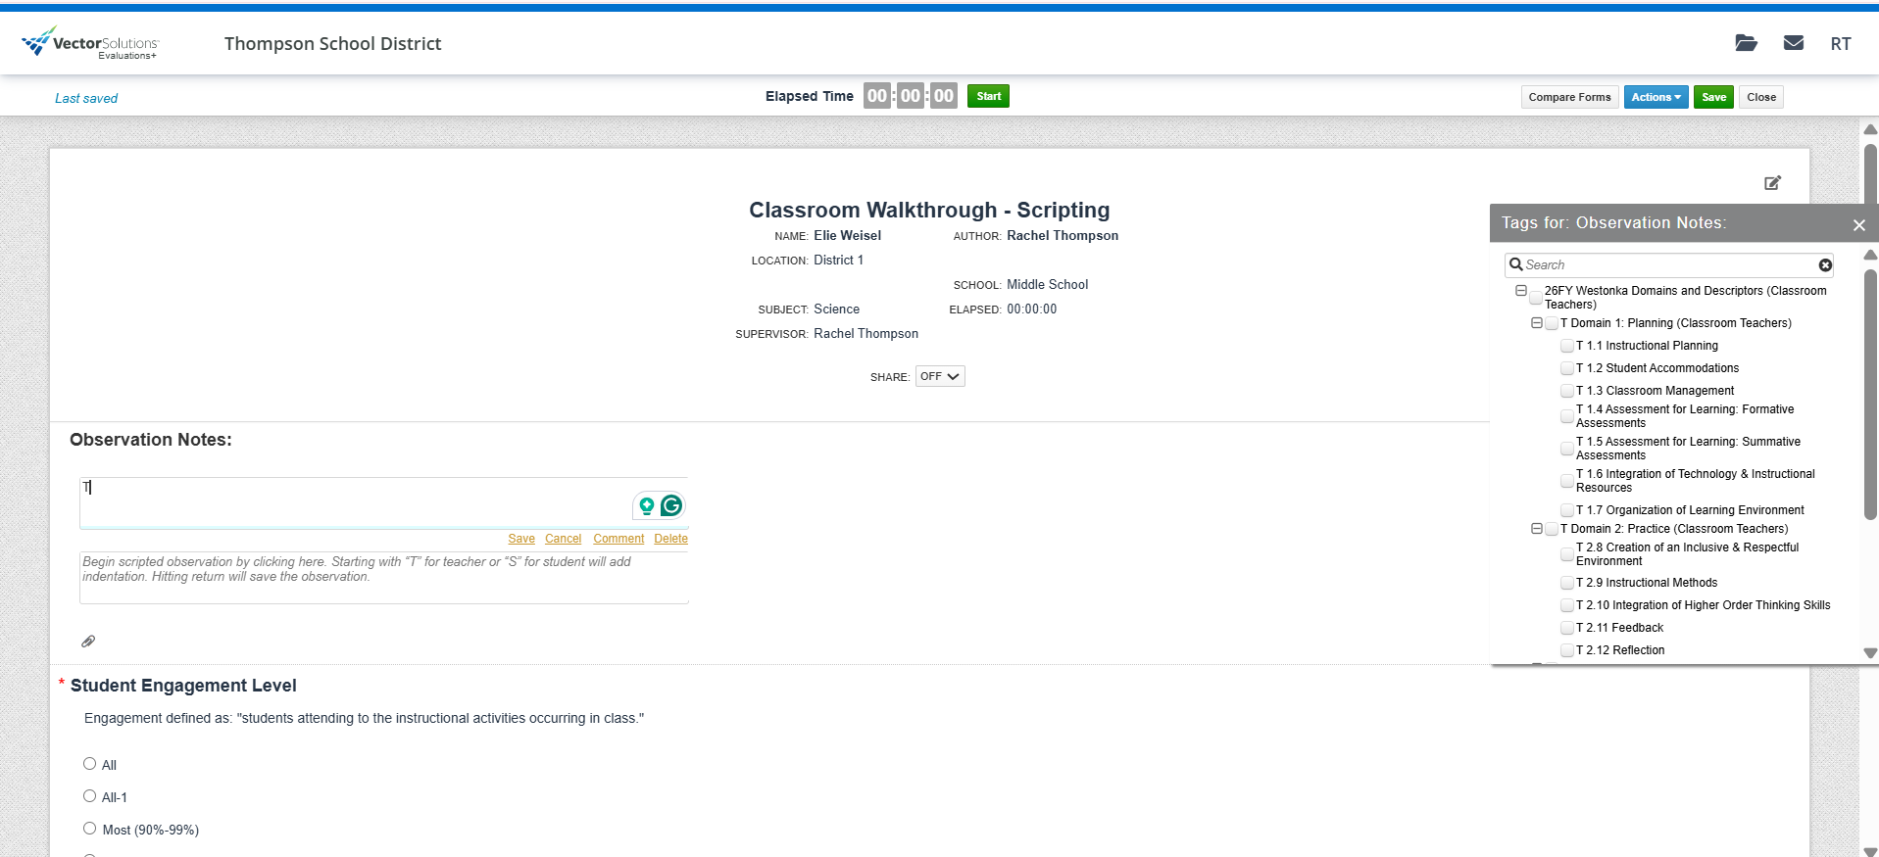Check T 2.11 Feedback tag
Screen dimensions: 1879x857
point(1567,628)
